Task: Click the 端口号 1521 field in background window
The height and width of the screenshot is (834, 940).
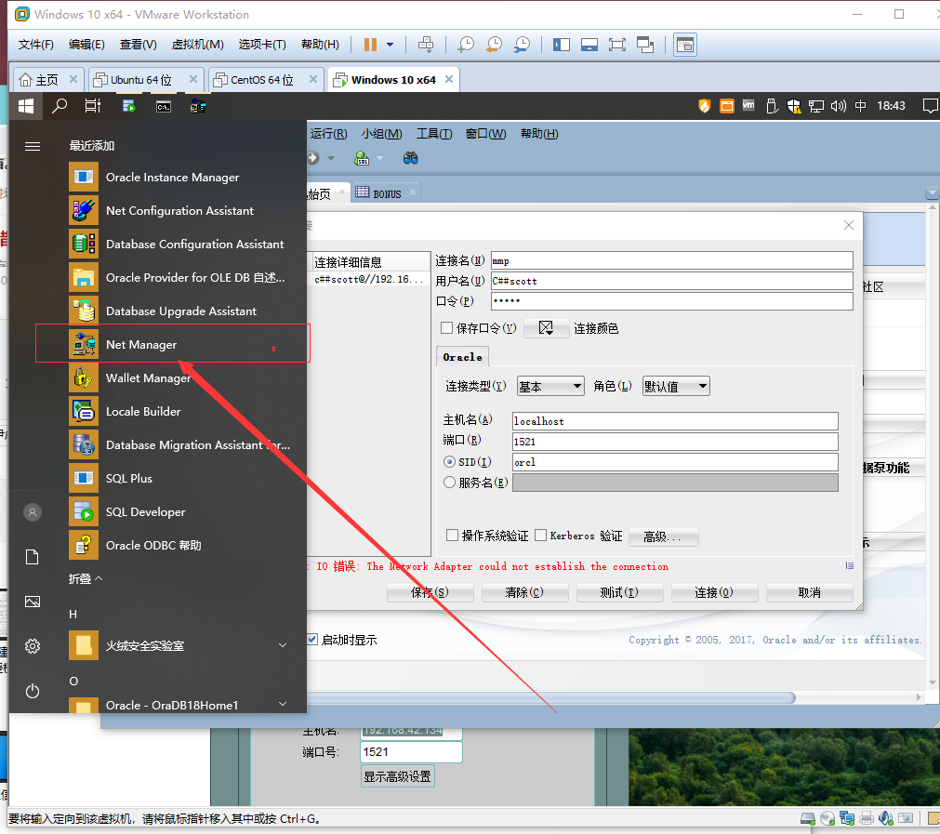Action: pos(411,752)
